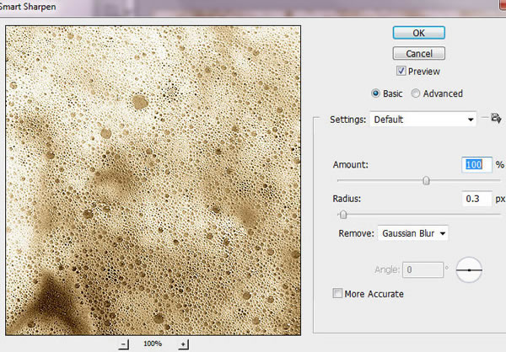Click the 100% zoom level text
Image resolution: width=506 pixels, height=352 pixels.
[153, 344]
